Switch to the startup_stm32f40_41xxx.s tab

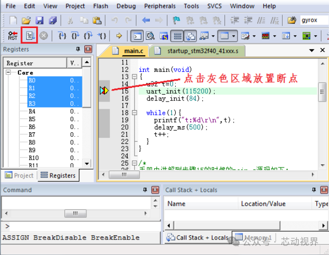tap(198, 51)
